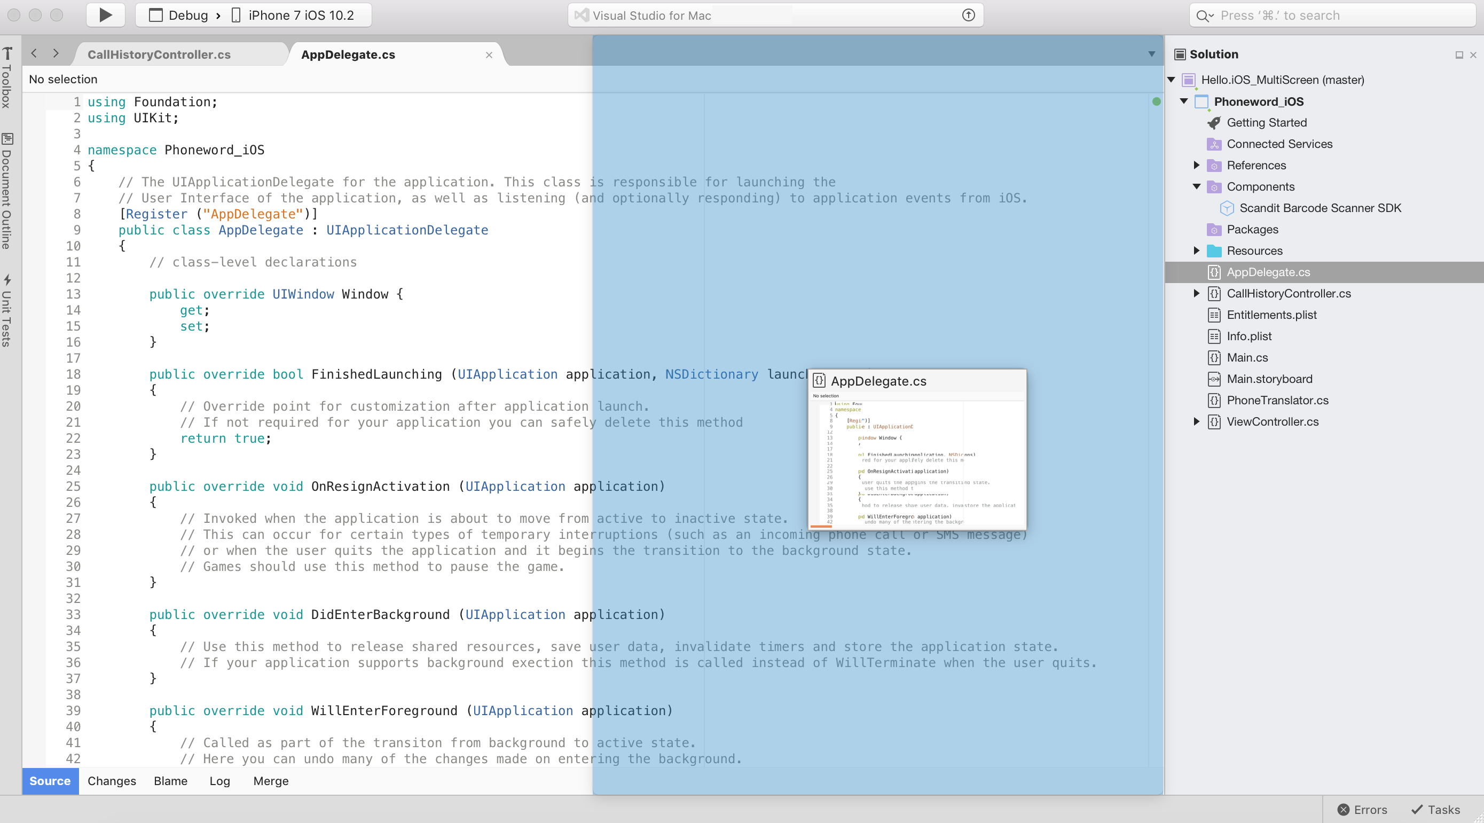The height and width of the screenshot is (823, 1484).
Task: Open Info.plist from the Solution pad
Action: (x=1249, y=336)
